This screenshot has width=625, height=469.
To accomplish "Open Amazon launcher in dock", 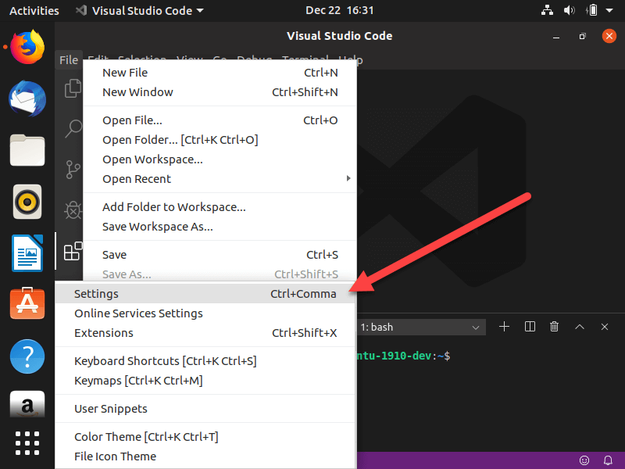I will 27,404.
